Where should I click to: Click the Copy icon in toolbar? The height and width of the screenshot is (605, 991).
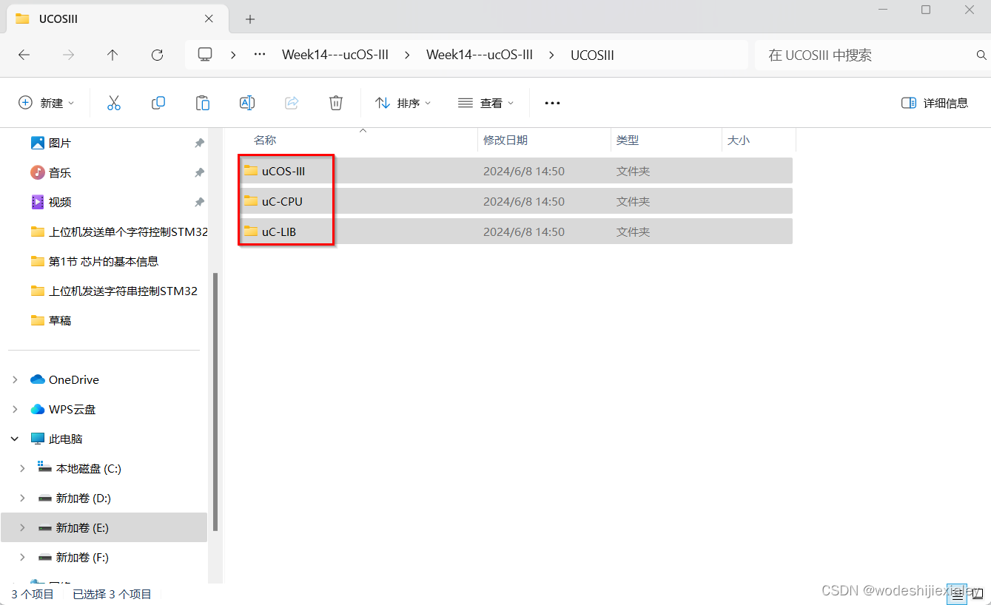(x=158, y=103)
